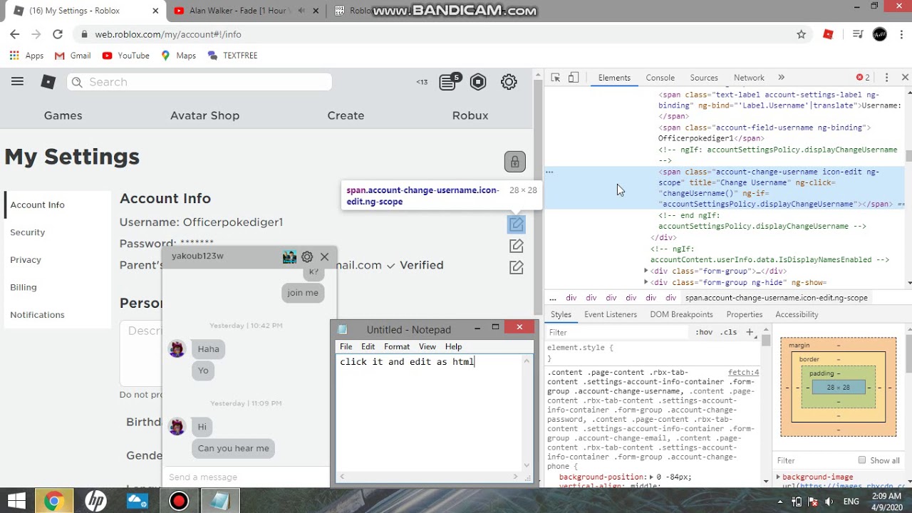Activate DevTools inspect element picker
The image size is (912, 513).
556,78
